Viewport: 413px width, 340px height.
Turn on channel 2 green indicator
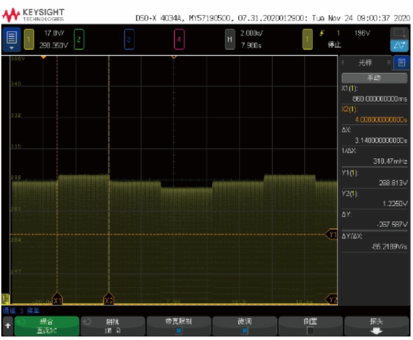pos(79,39)
